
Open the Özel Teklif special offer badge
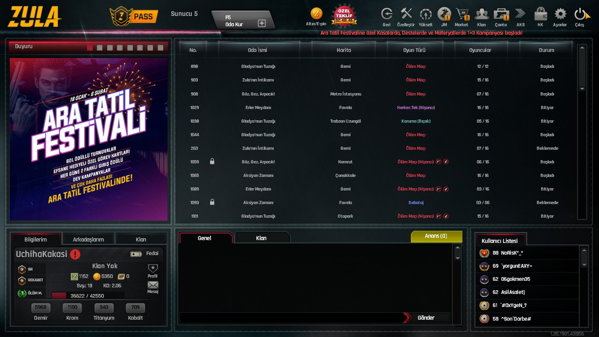pos(344,15)
